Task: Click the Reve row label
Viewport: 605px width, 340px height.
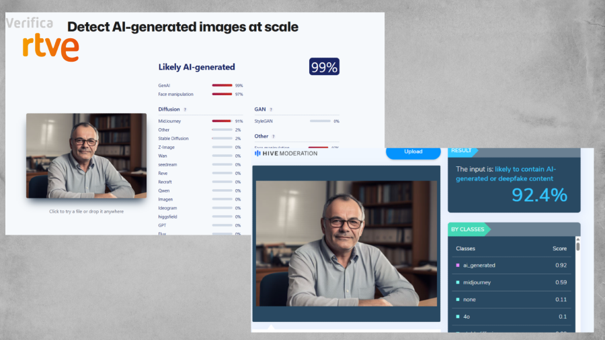Action: tap(163, 173)
